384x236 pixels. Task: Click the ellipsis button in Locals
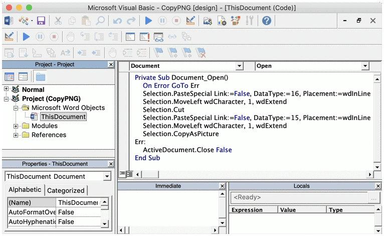pos(373,198)
